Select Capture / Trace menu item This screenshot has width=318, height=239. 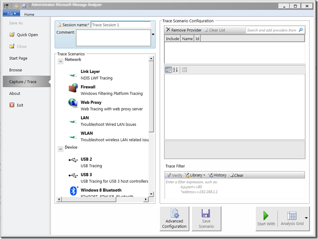pos(27,81)
